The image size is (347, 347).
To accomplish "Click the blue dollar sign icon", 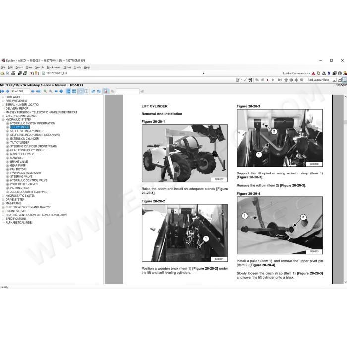I will click(x=329, y=73).
